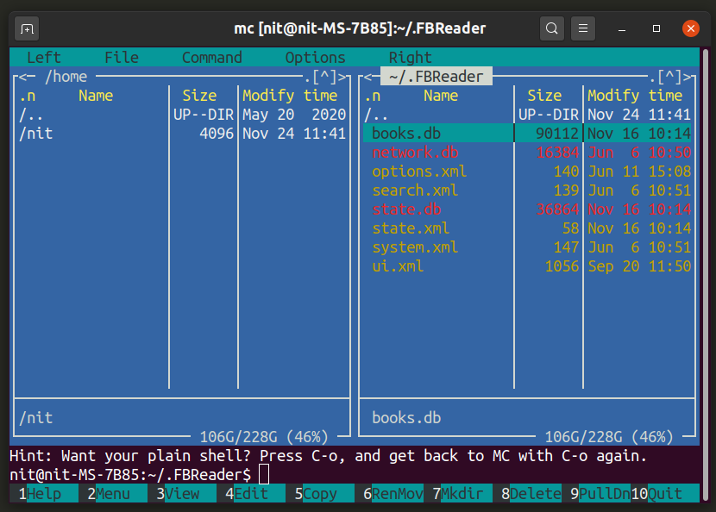Open the Command menu
Screen dimensions: 716x512
212,58
